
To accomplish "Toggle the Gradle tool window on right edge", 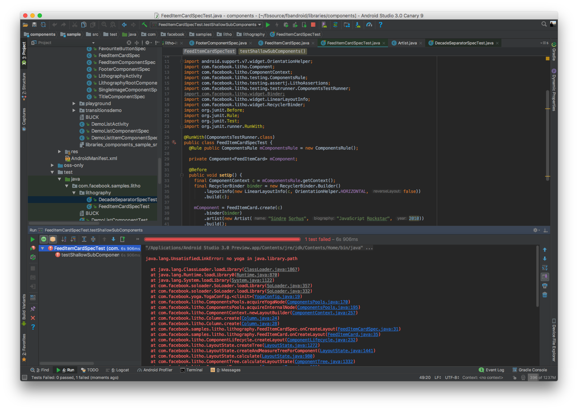I will (554, 52).
